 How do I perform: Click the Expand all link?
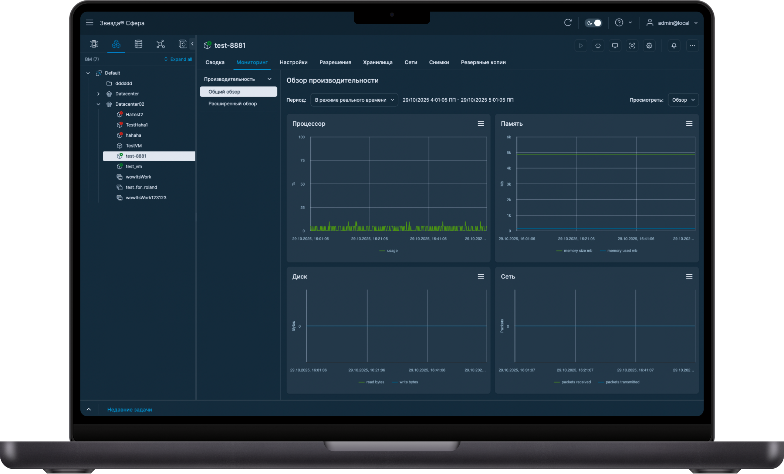178,59
